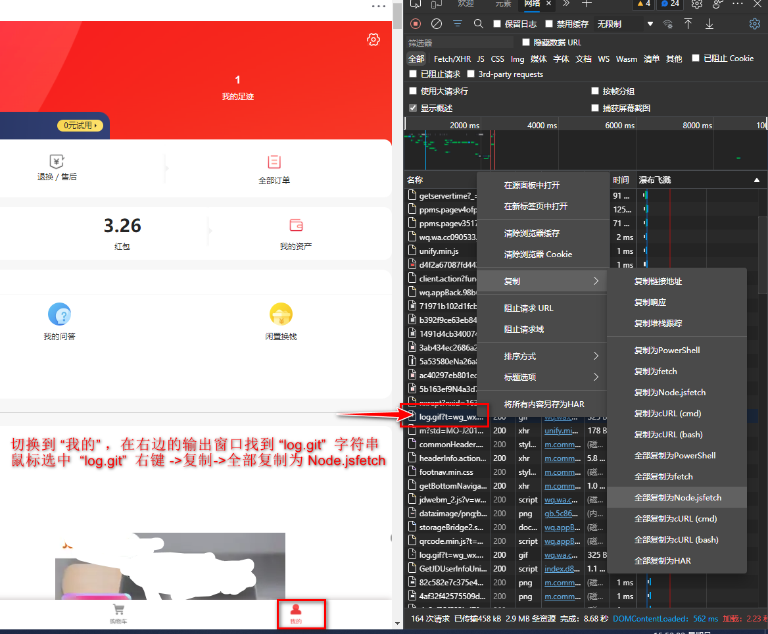Search network requests with the magnifier icon
This screenshot has width=768, height=634.
tap(478, 24)
